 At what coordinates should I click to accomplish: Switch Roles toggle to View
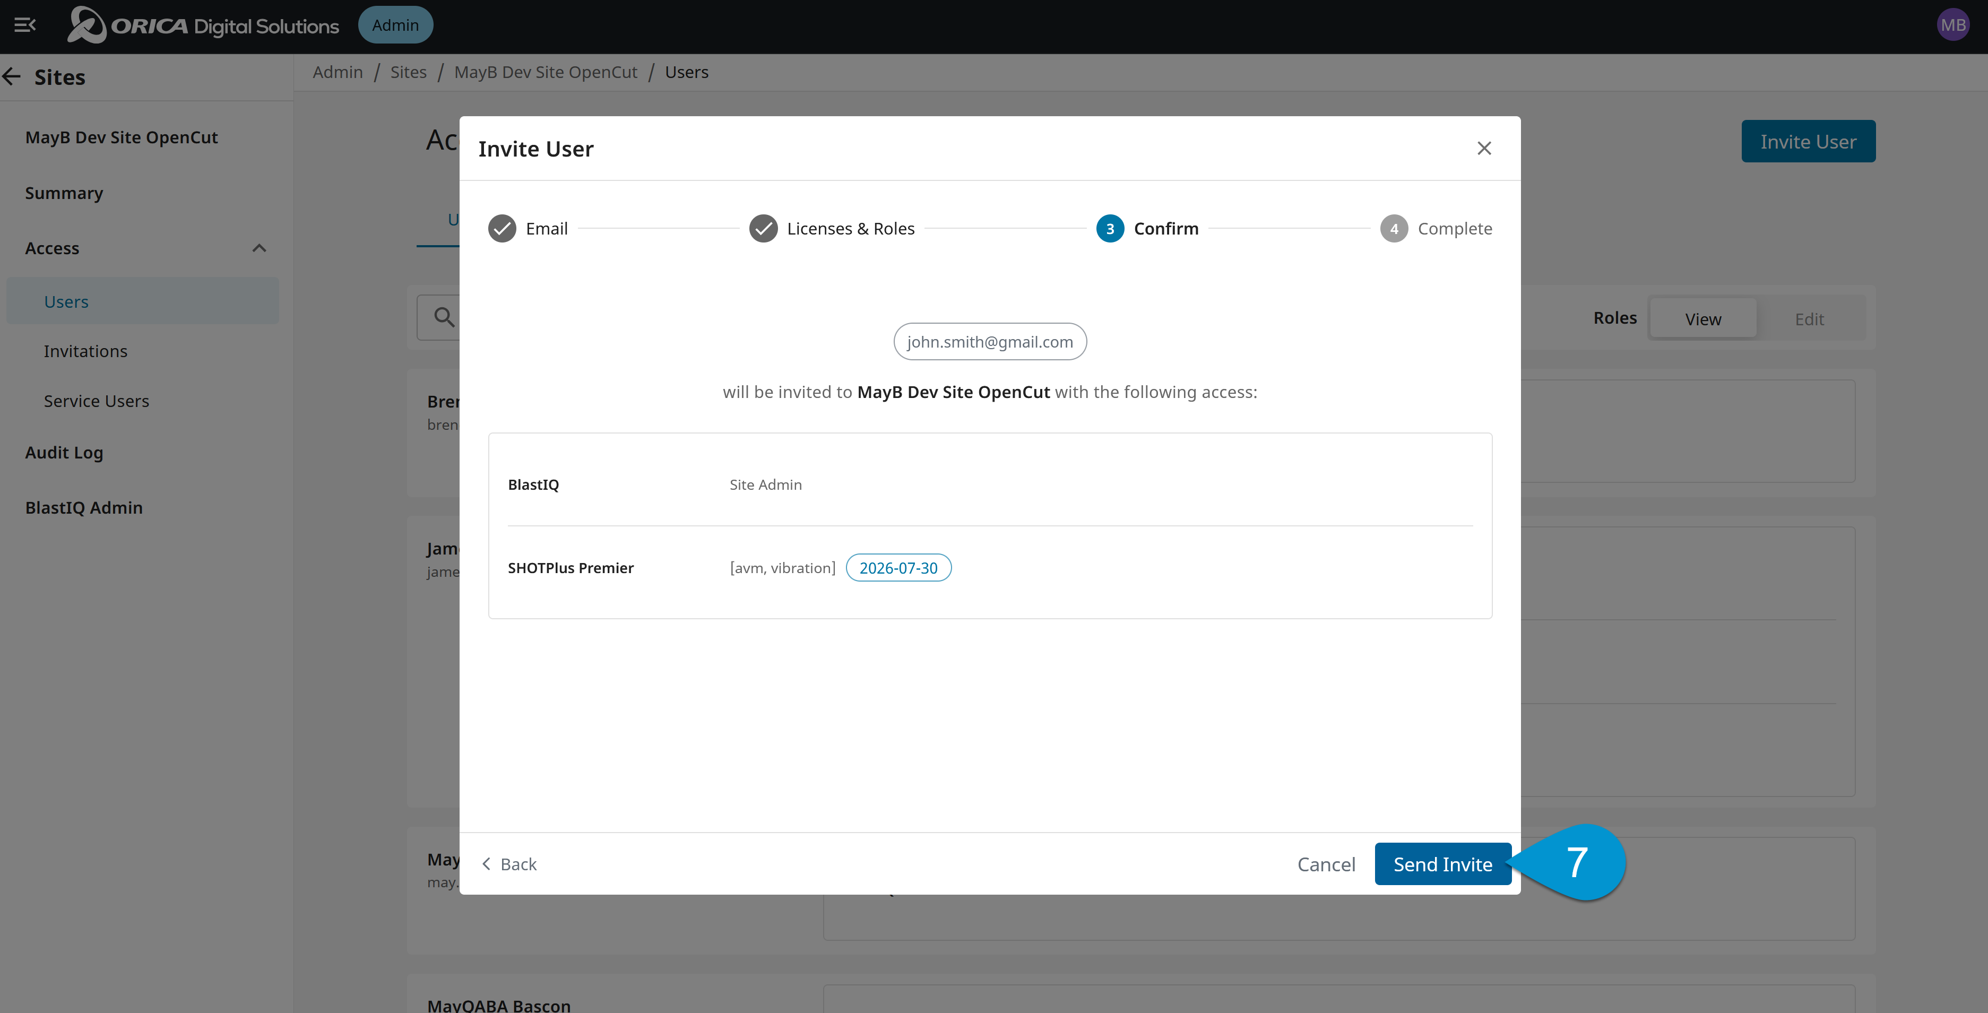point(1703,318)
